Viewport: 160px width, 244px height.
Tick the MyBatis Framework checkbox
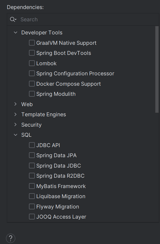[x=32, y=186]
